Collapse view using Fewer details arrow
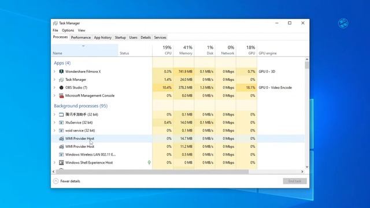370x208 pixels. (x=55, y=181)
